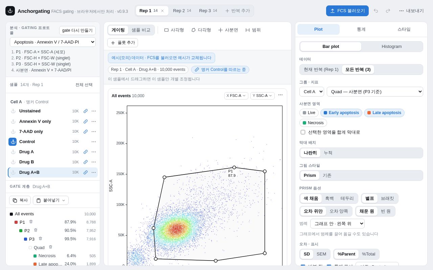Delete the P3 gate with its trash icon
Screen dimensions: 433x270
click(41, 239)
